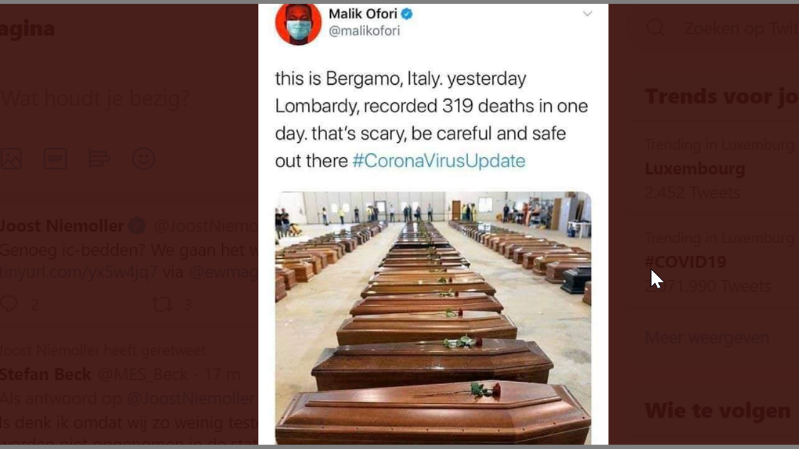The image size is (799, 449).
Task: Open the #CoronaVirusUpdate hashtag
Action: [x=439, y=161]
